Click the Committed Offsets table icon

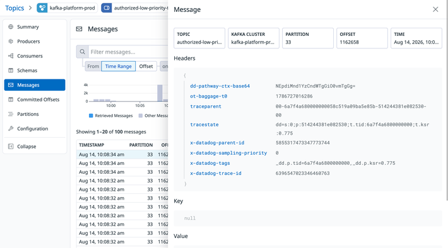(11, 99)
